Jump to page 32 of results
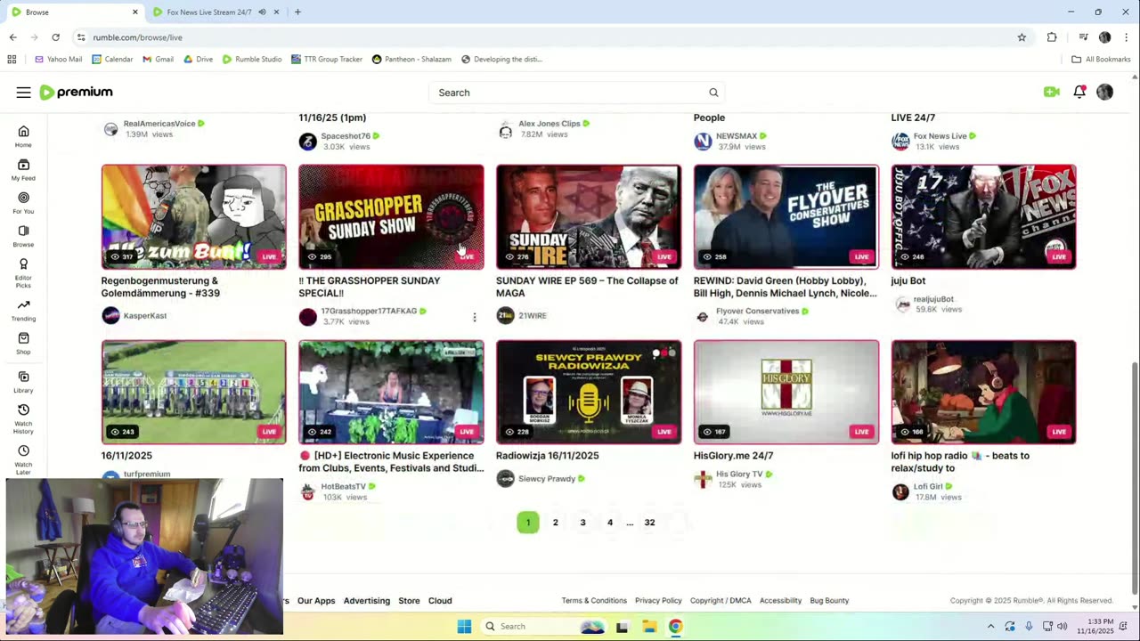 [x=649, y=523]
